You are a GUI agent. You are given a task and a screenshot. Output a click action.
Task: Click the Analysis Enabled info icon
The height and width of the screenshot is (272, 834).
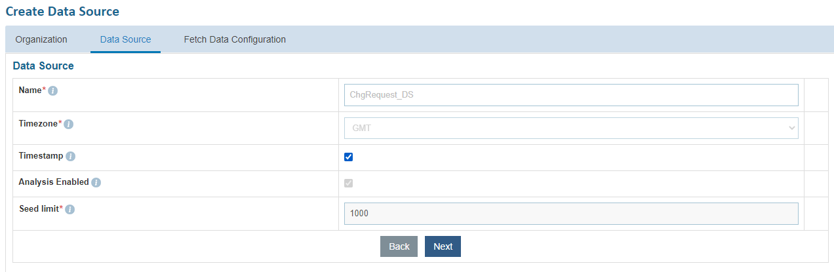pyautogui.click(x=96, y=182)
